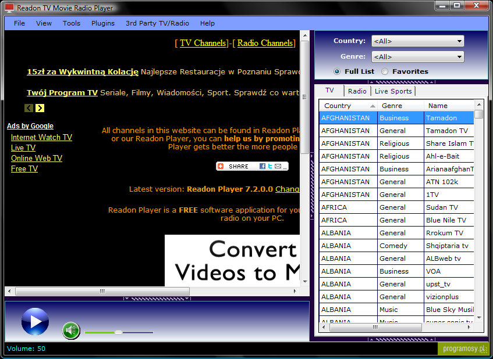Screen dimensions: 493x359
Task: Share on Twitter via the share bar
Action: [270, 166]
